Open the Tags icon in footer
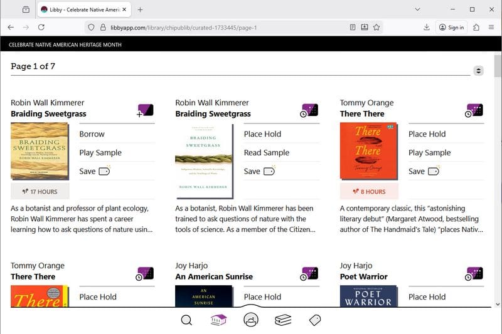The height and width of the screenshot is (334, 502). [x=316, y=320]
